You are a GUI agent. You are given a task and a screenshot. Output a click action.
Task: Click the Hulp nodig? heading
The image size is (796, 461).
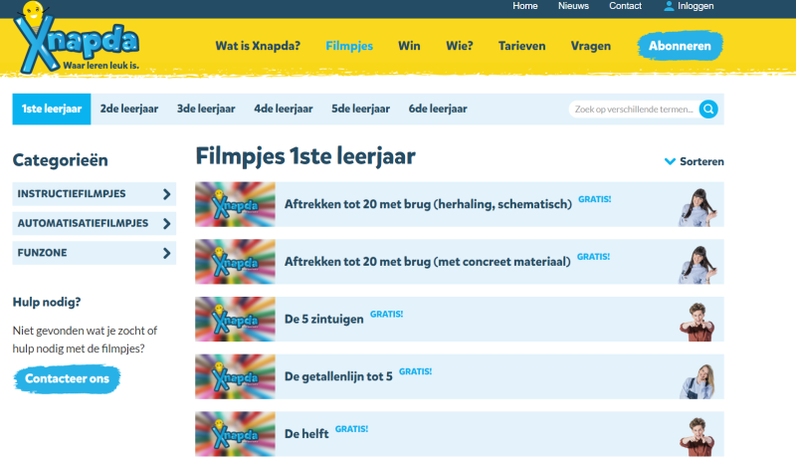pos(47,302)
